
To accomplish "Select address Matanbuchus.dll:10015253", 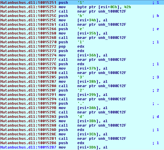I will (28, 7).
